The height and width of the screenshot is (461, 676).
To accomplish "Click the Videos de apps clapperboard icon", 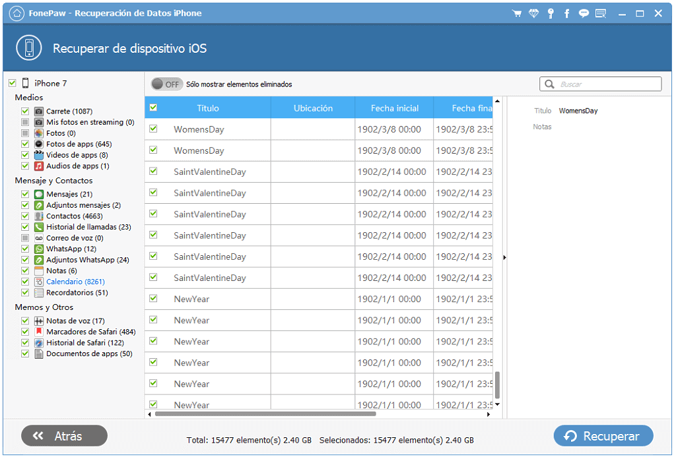I will click(x=39, y=155).
